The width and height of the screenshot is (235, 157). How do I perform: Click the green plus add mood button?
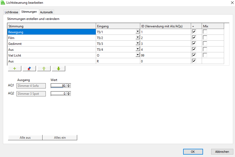coord(15,69)
